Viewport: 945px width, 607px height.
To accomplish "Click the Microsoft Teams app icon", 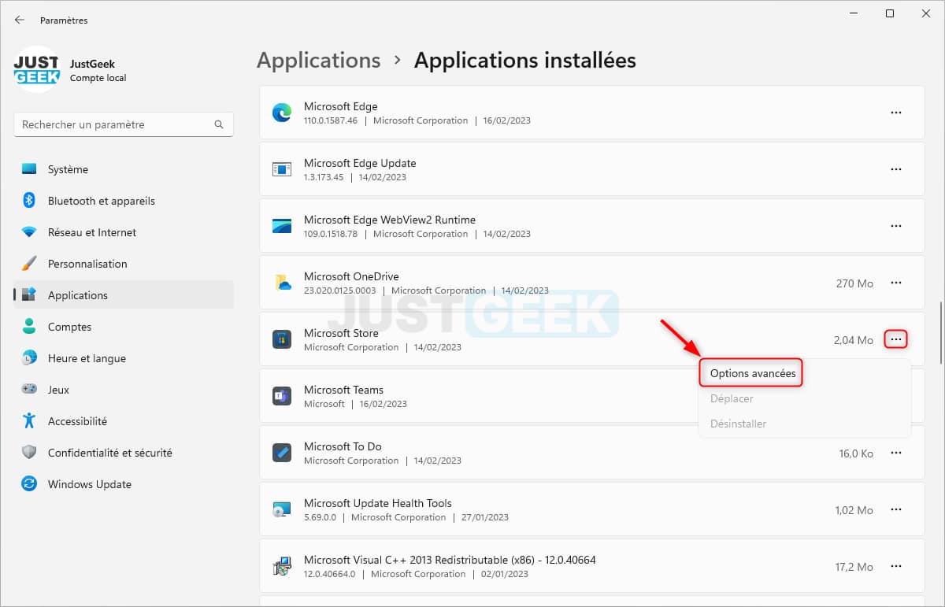I will click(282, 396).
